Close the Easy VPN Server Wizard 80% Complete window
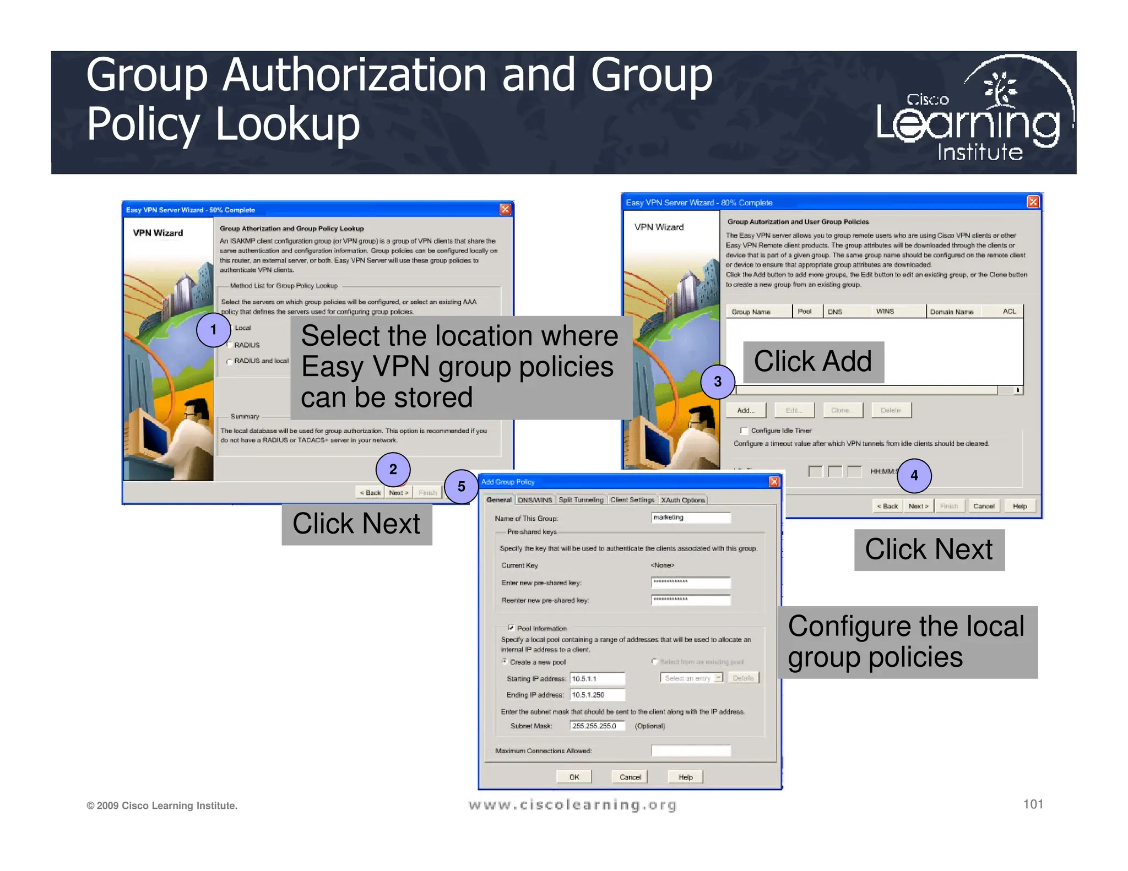Image resolution: width=1128 pixels, height=871 pixels. 1033,202
